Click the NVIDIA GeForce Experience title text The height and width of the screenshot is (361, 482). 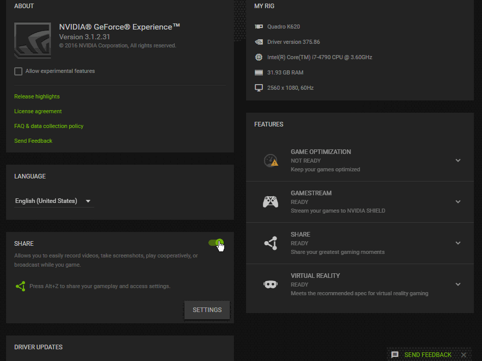(x=120, y=27)
